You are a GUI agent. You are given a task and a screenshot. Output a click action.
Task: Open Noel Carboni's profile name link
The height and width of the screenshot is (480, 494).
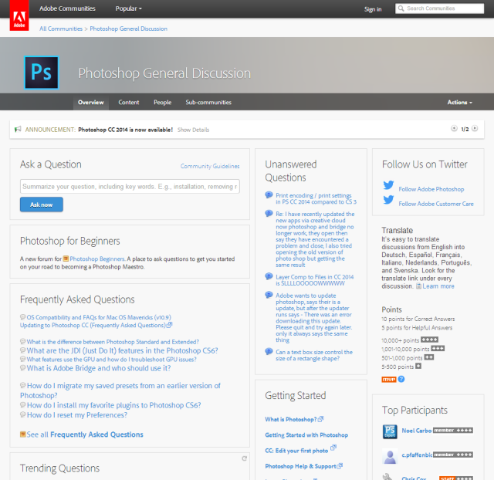tap(417, 431)
